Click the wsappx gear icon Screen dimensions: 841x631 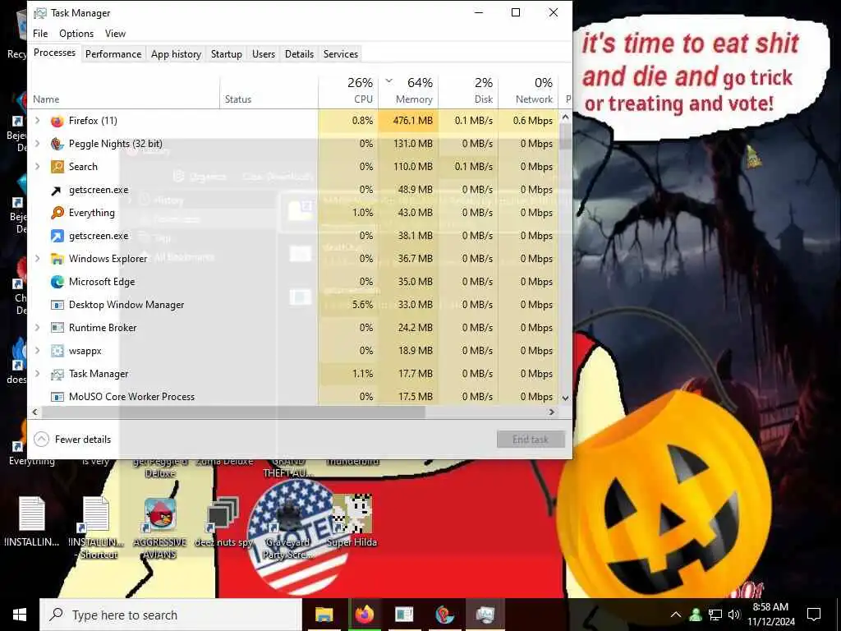(x=57, y=351)
